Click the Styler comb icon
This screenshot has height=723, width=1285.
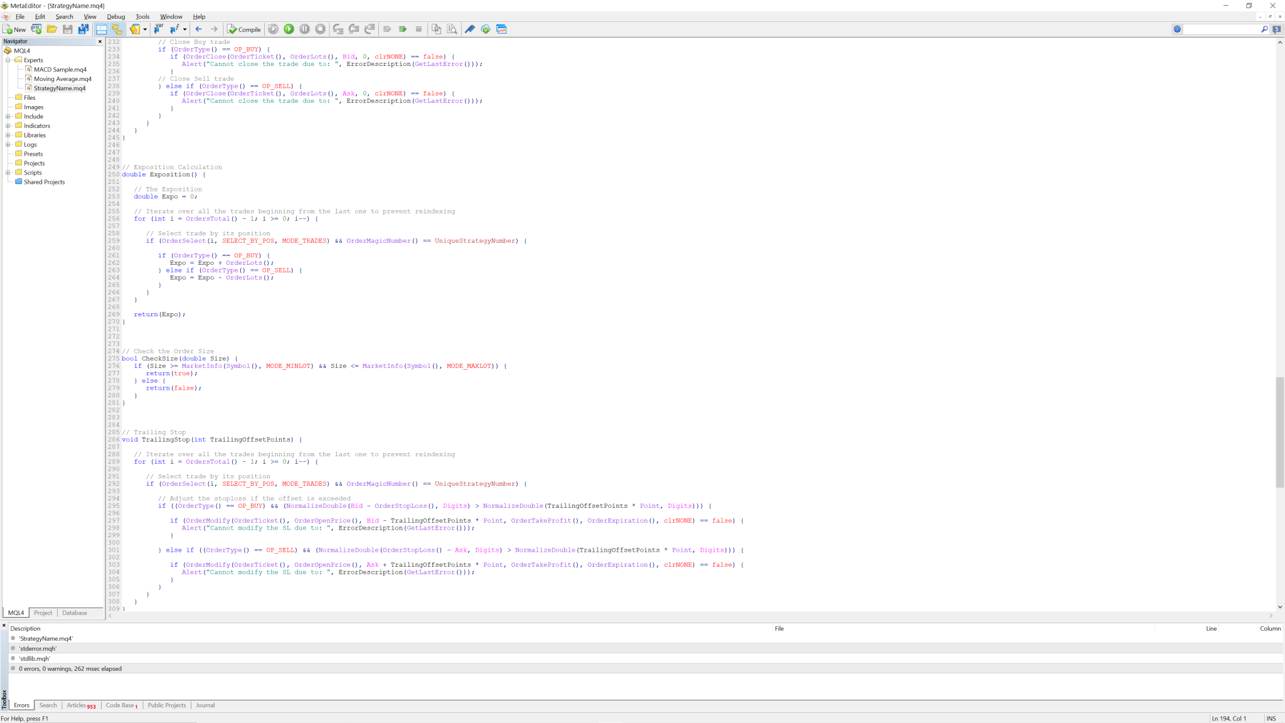coord(469,29)
